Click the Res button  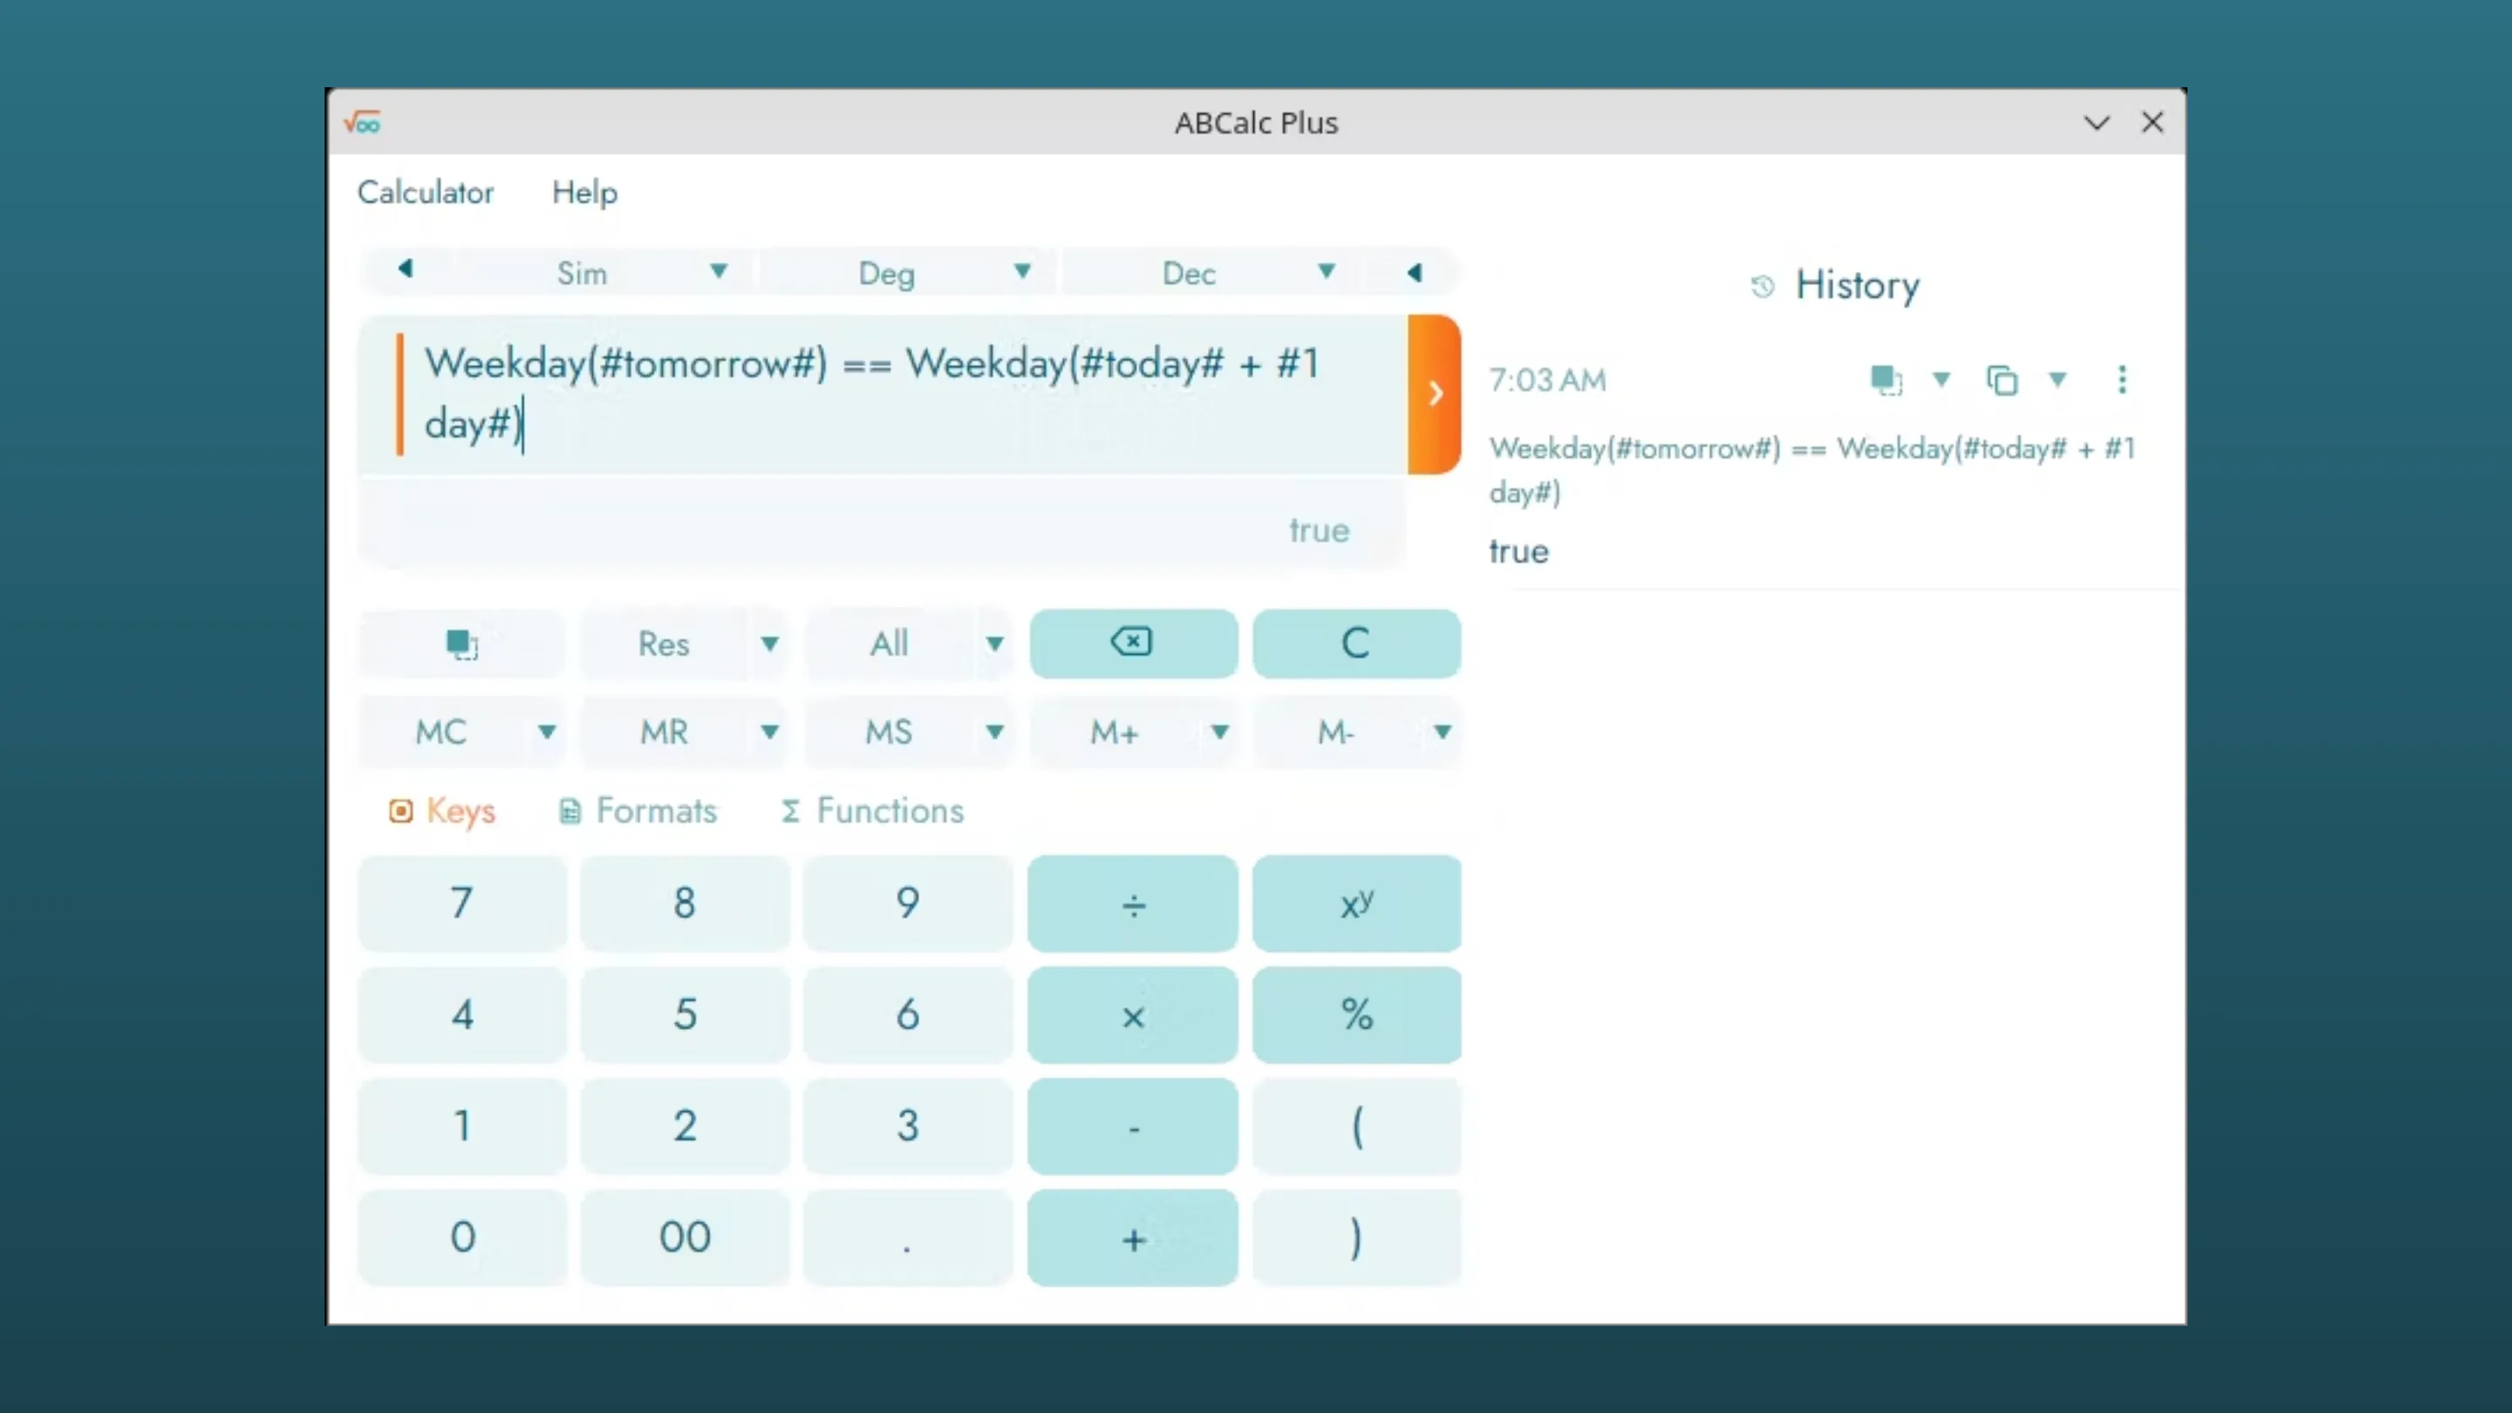(664, 644)
